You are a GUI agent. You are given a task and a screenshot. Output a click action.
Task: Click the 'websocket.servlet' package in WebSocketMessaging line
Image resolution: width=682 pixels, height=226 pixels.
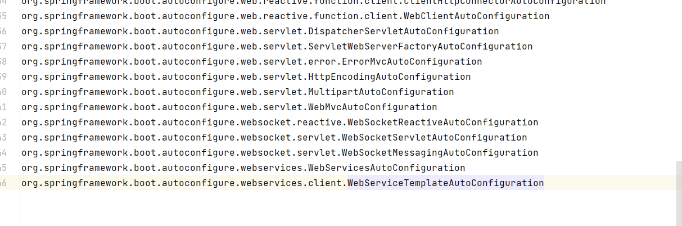pyautogui.click(x=288, y=153)
